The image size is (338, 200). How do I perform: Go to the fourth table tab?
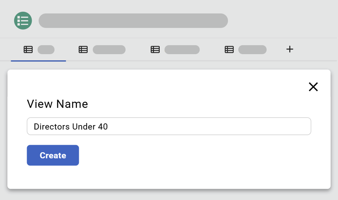246,50
